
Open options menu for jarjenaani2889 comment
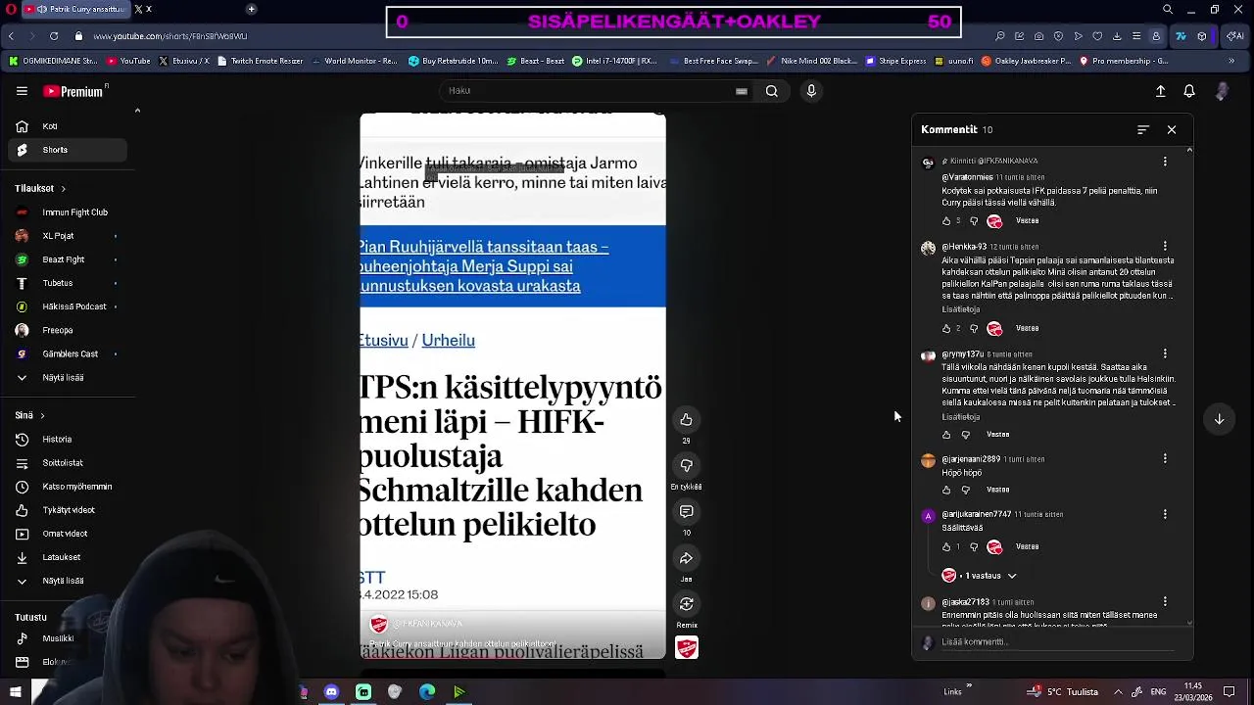1165,458
